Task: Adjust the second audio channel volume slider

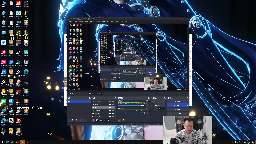Action: (130, 113)
